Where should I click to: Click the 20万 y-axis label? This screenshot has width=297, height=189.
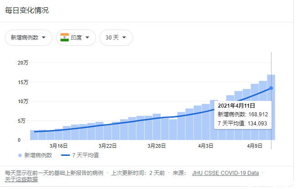pos(23,63)
